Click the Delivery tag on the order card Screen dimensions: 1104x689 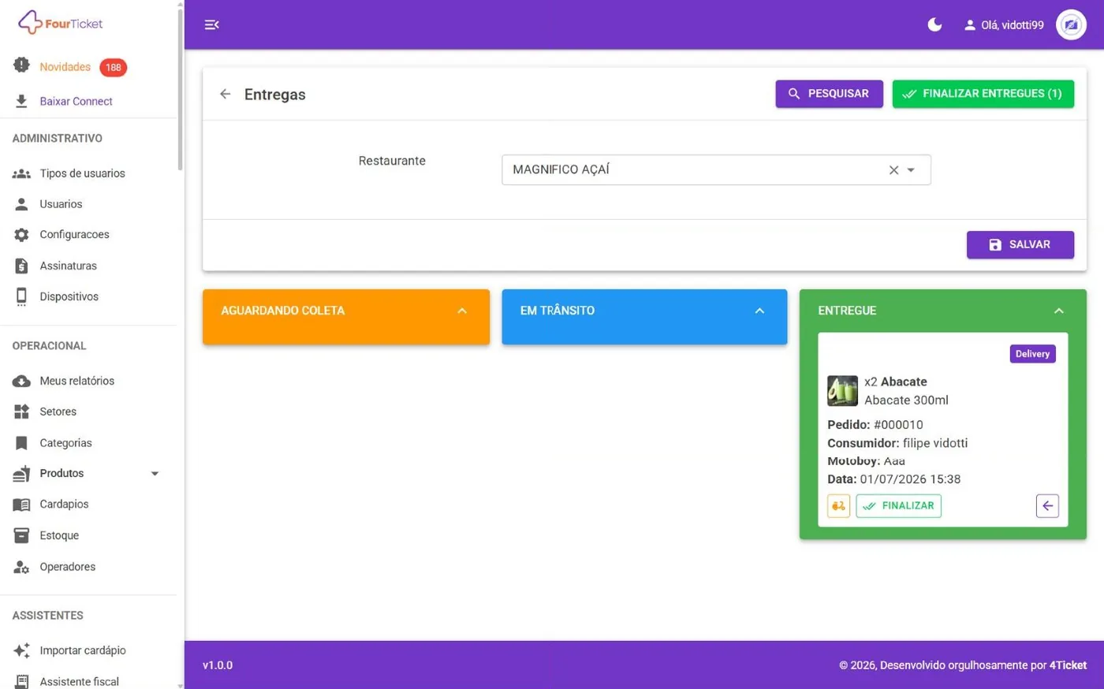1032,354
